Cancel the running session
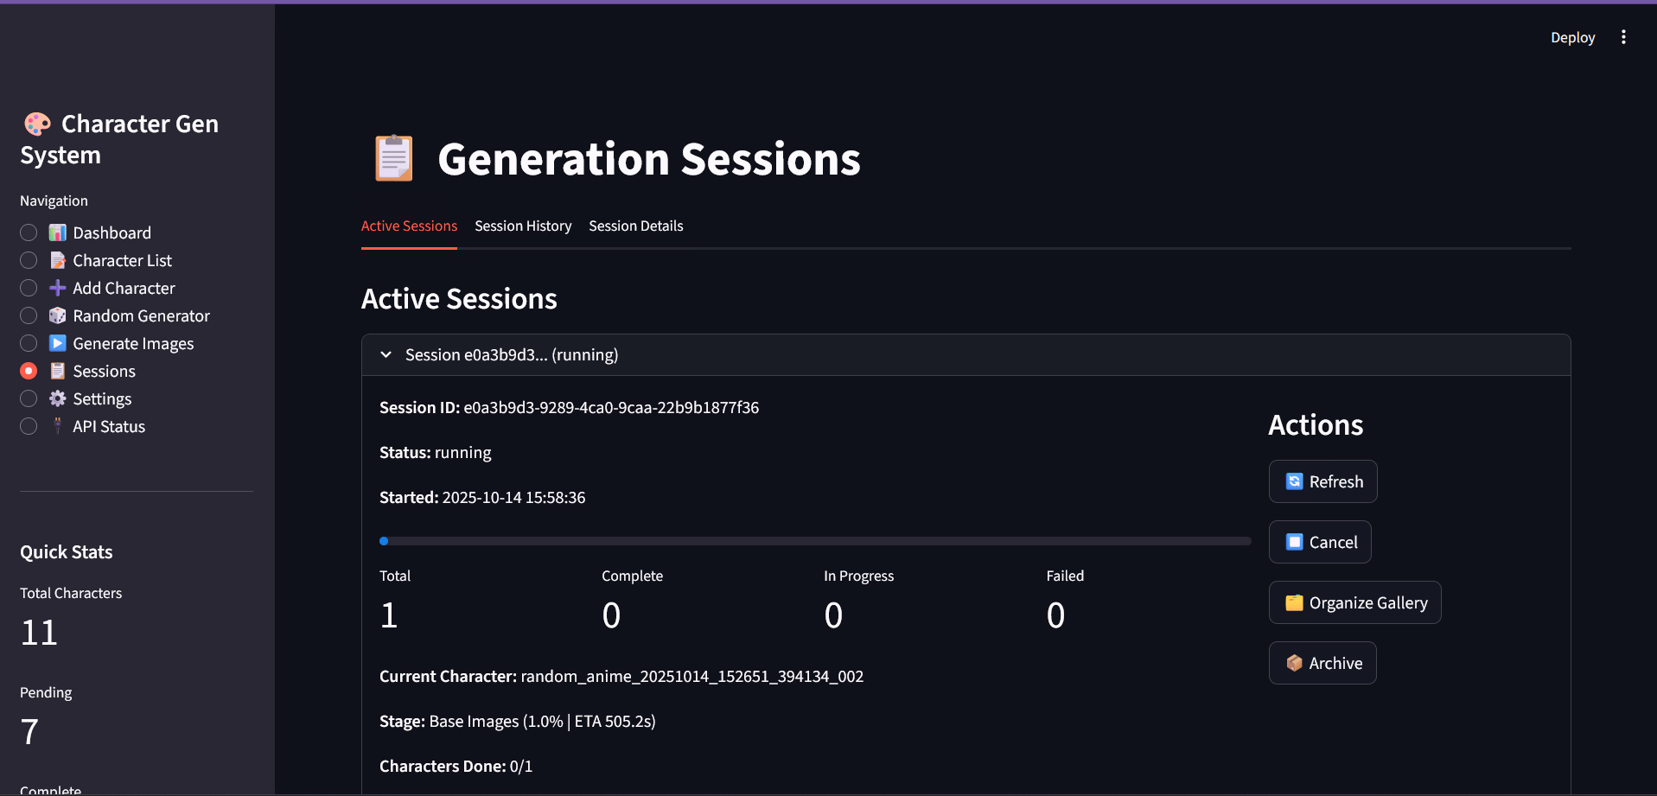 pos(1320,542)
